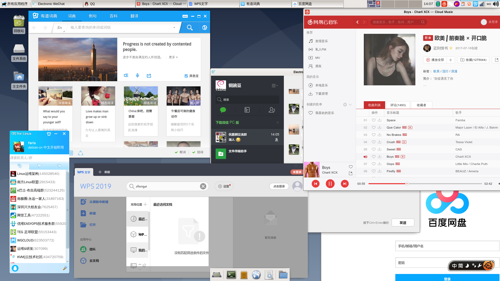Clear the WPS search box

203,186
